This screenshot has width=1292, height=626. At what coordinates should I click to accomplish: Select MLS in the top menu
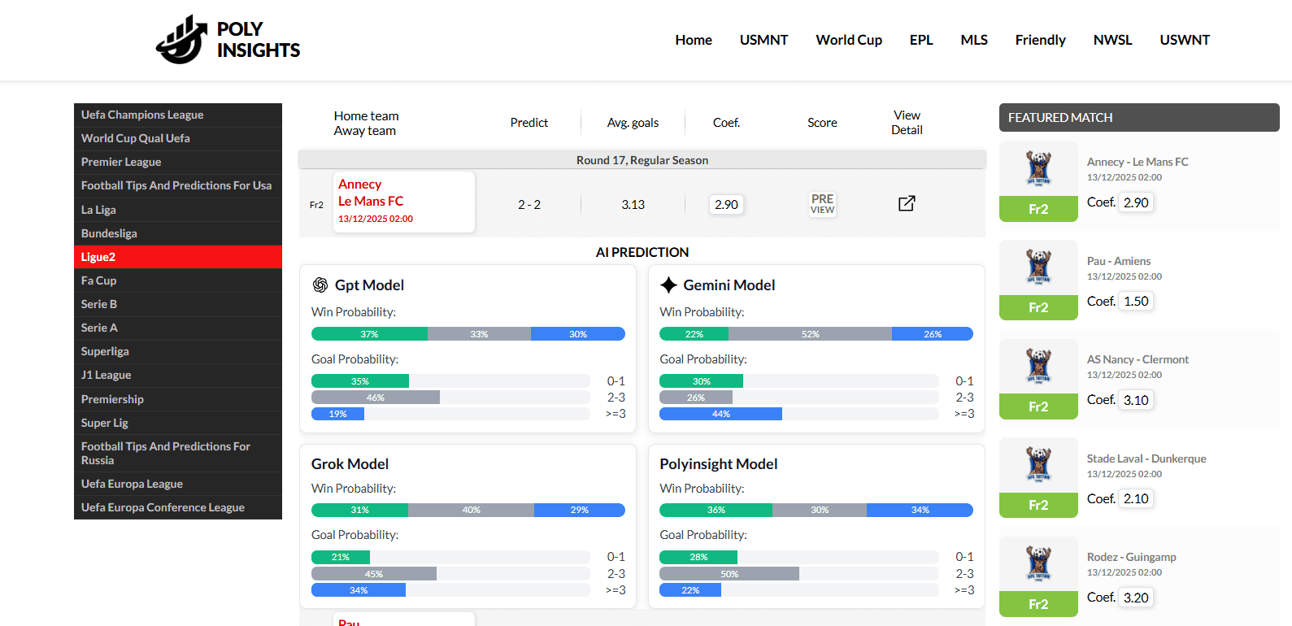(x=974, y=40)
